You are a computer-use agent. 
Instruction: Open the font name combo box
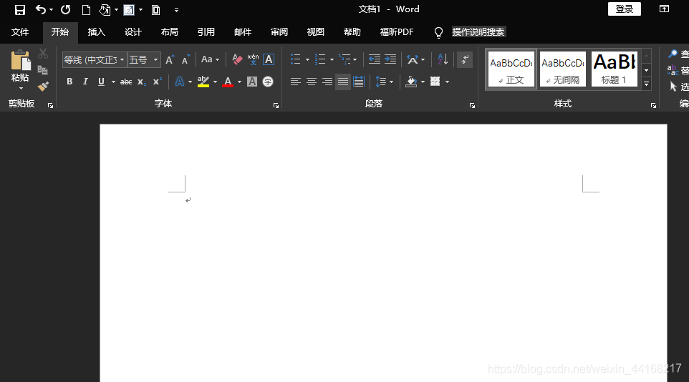click(95, 59)
